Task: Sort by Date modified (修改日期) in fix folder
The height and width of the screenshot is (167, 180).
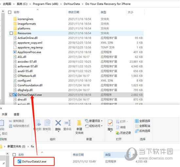Action: (78, 155)
